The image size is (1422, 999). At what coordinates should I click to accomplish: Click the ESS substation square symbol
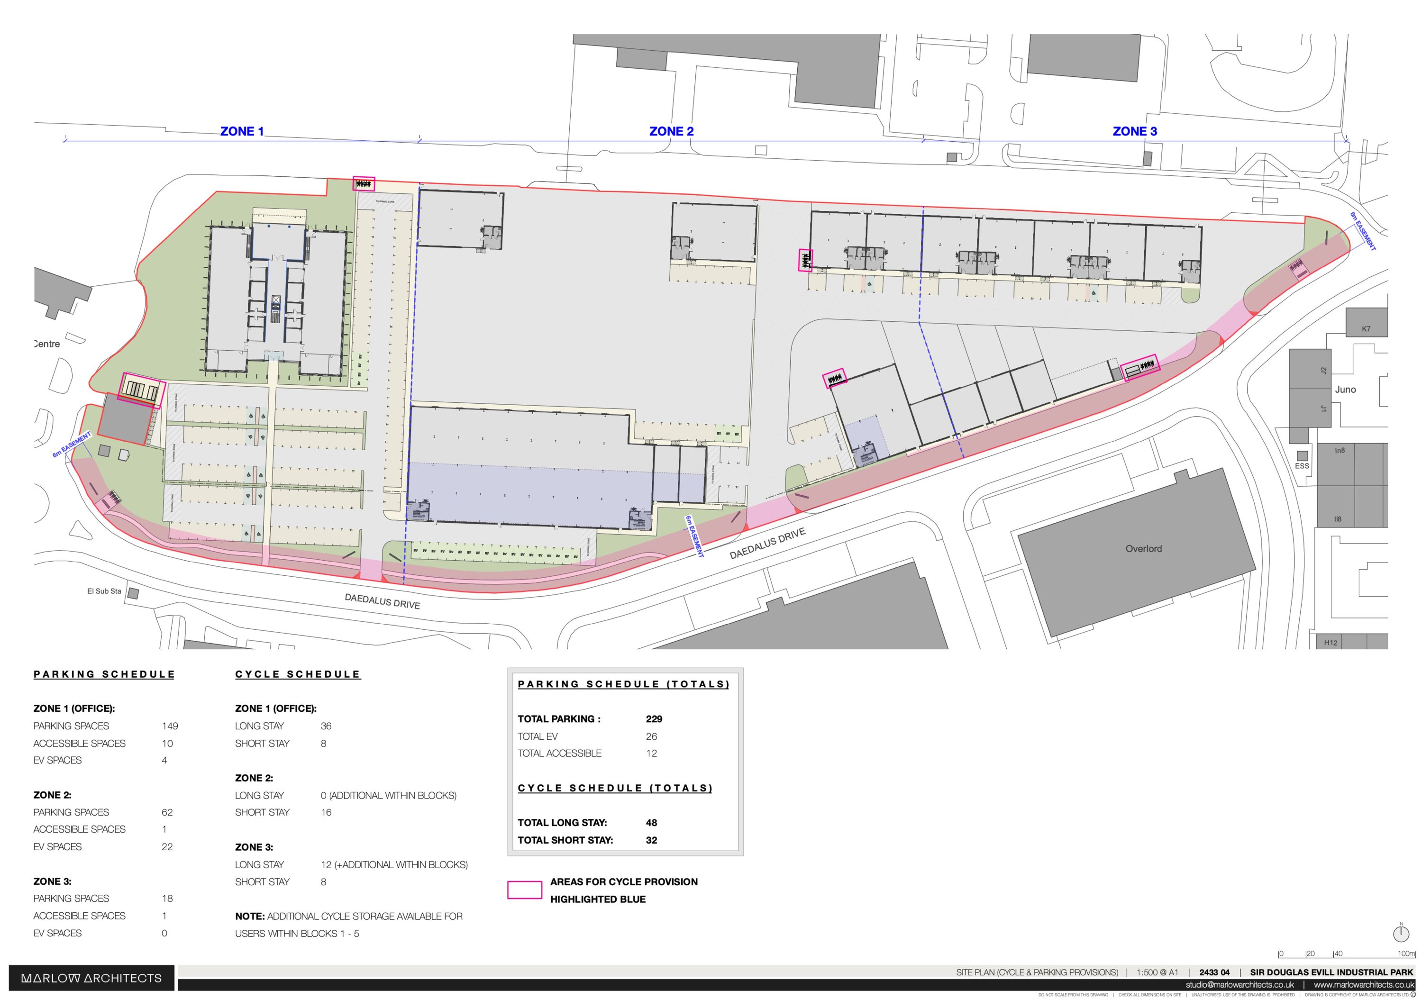[1302, 456]
